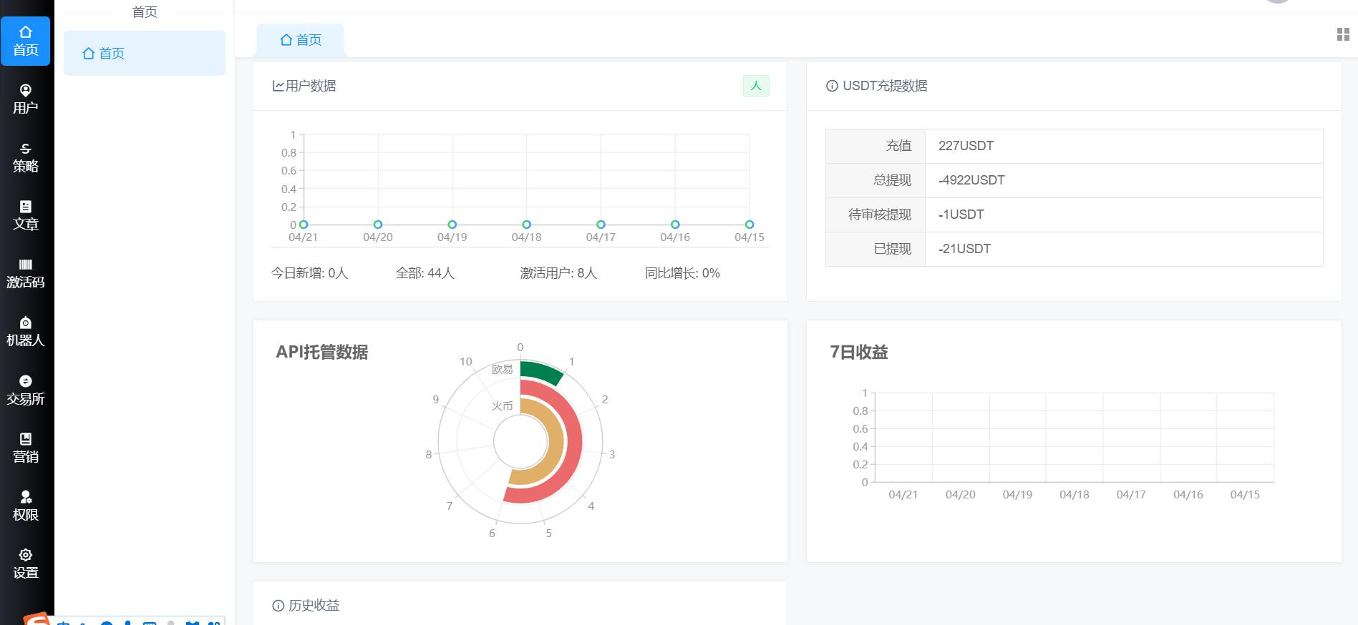The height and width of the screenshot is (625, 1358).
Task: Select the 首页 item in the submenu
Action: 144,54
